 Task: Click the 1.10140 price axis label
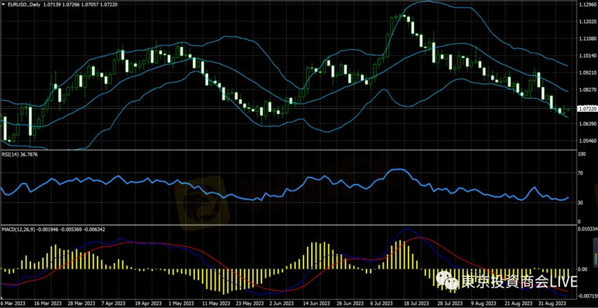(x=586, y=55)
